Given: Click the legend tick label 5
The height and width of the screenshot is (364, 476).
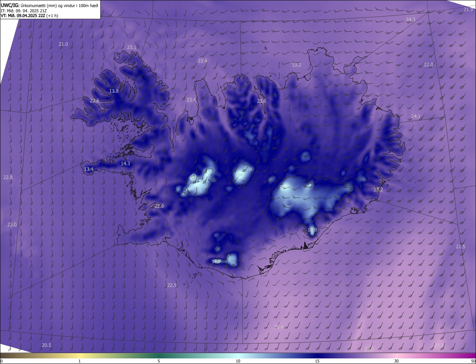Looking at the screenshot, I should pos(159,361).
